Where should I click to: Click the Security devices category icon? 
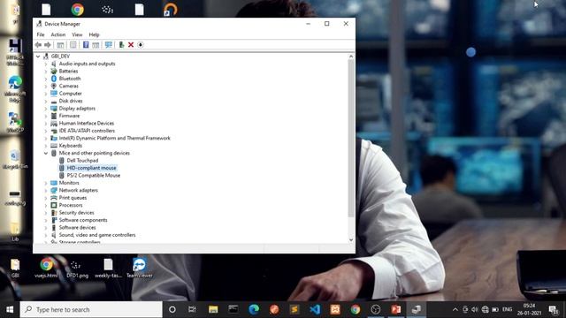(54, 212)
